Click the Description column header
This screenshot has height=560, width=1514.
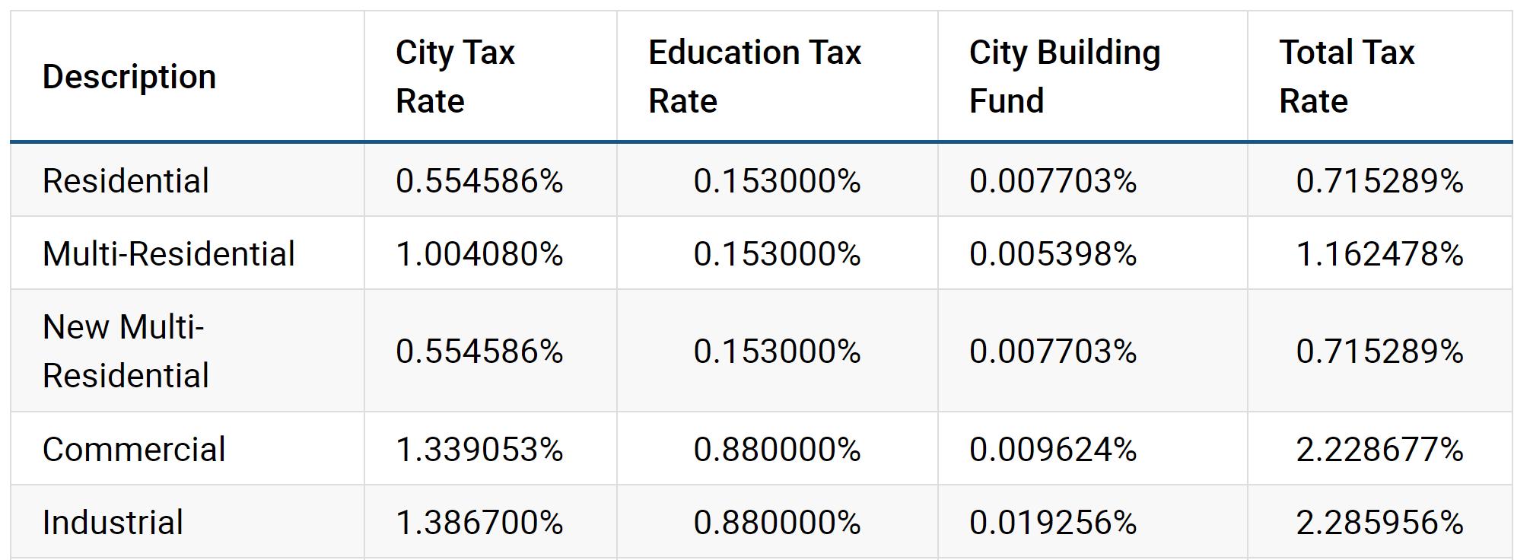(129, 77)
